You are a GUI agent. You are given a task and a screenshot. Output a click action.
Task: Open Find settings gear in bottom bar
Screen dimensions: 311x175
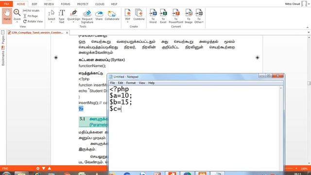coord(38,169)
